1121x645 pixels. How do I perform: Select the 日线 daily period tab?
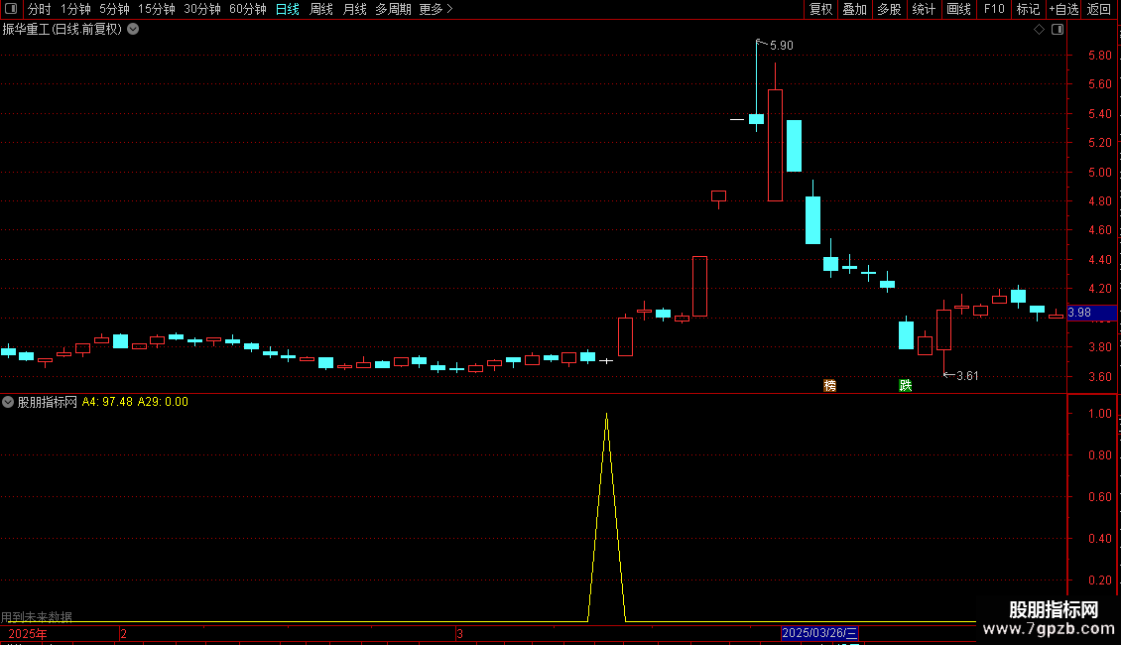click(288, 9)
